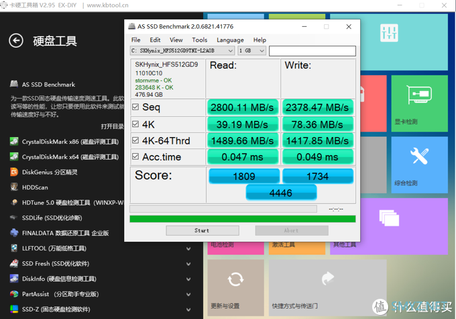Click the Acc.time write 0.049 ms value
The image size is (456, 319).
[318, 157]
